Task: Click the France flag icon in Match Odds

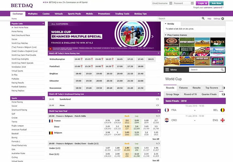Action: coord(51,121)
